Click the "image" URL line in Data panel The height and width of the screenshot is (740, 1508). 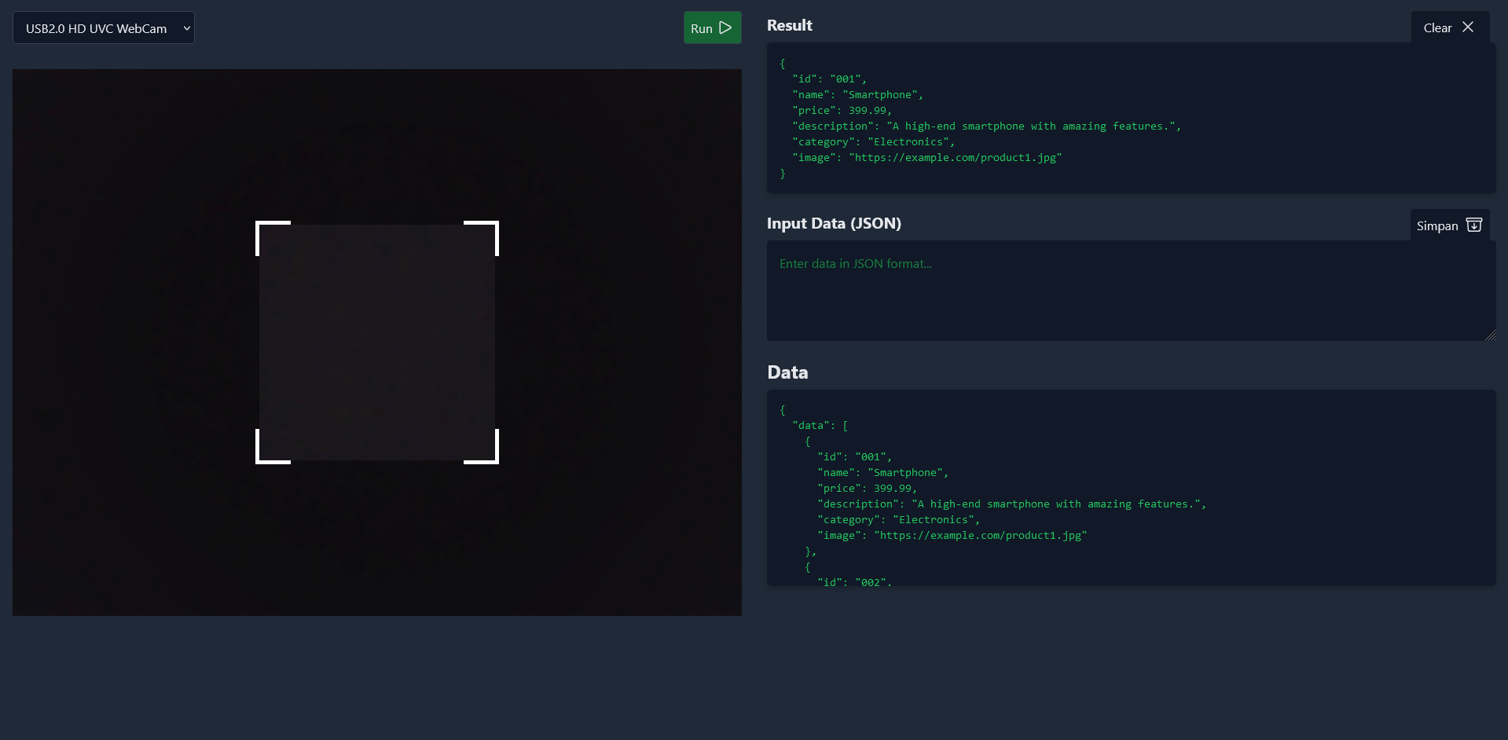point(952,536)
